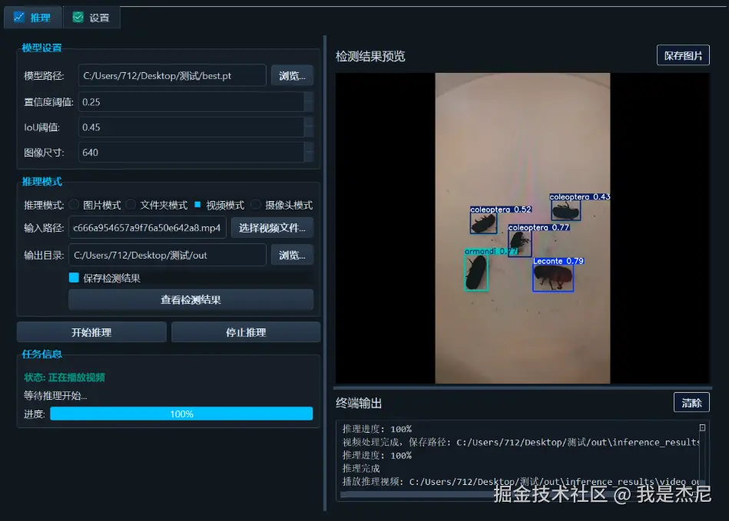Select the 图片模式 radio button
This screenshot has width=729, height=521.
pyautogui.click(x=75, y=203)
